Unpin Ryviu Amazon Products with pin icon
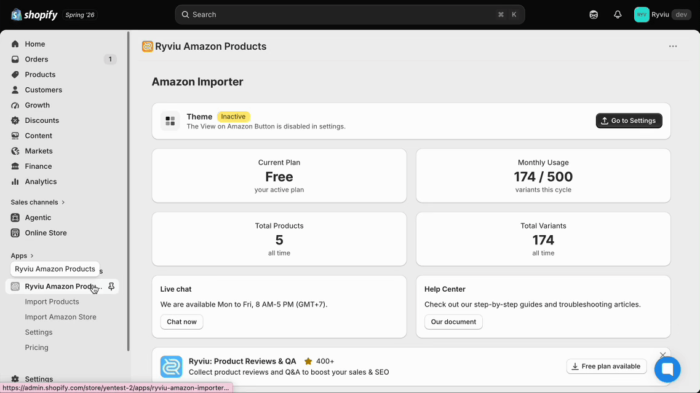The width and height of the screenshot is (700, 393). click(111, 287)
